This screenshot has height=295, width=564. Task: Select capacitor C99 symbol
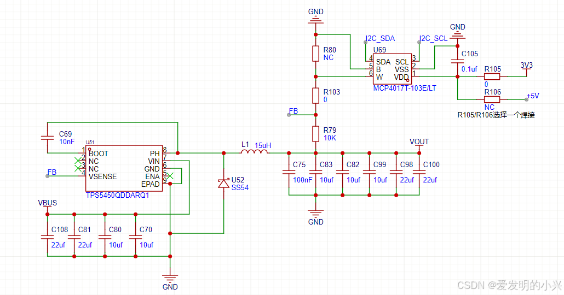(x=370, y=172)
